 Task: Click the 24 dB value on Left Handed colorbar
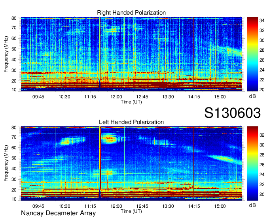click(262, 175)
